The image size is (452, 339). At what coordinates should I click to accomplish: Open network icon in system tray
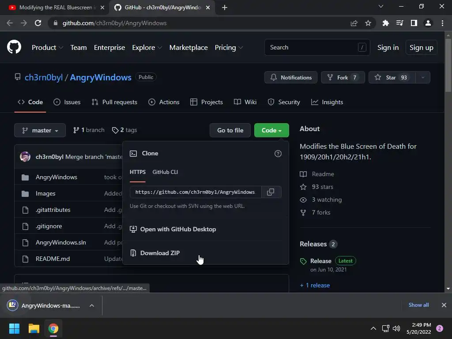[x=385, y=328]
